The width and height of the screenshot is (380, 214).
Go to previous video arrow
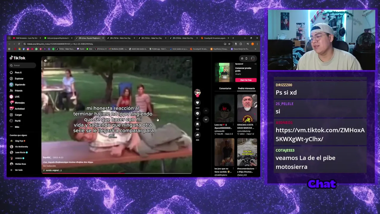(206, 111)
